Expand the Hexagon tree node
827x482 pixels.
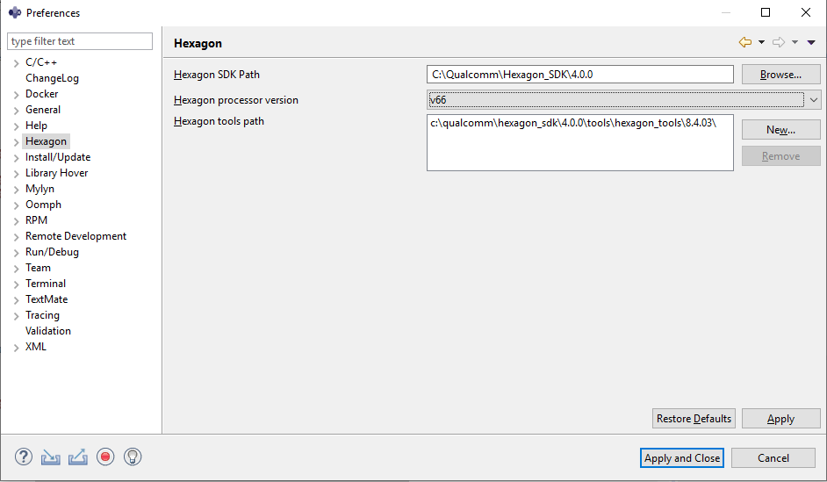(x=17, y=142)
